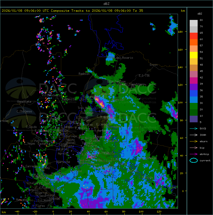Screen dimensions: 213x215
Task: Select the light blue 35 dBZ color band
Action: click(194, 100)
